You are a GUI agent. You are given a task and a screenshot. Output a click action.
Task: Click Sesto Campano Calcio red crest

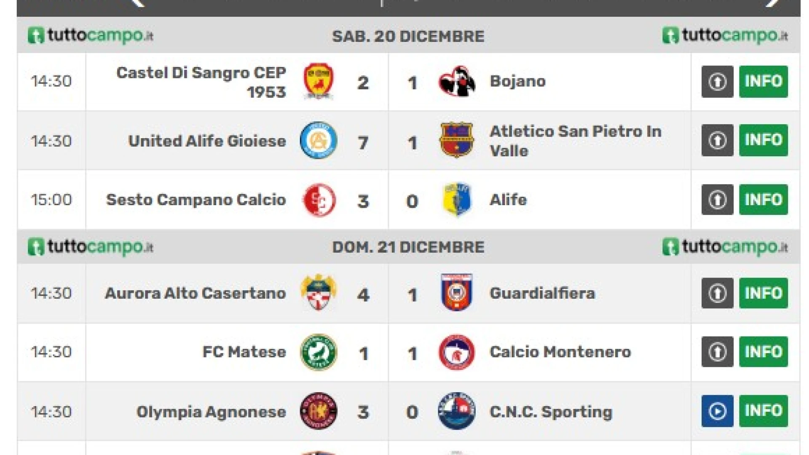click(x=319, y=200)
